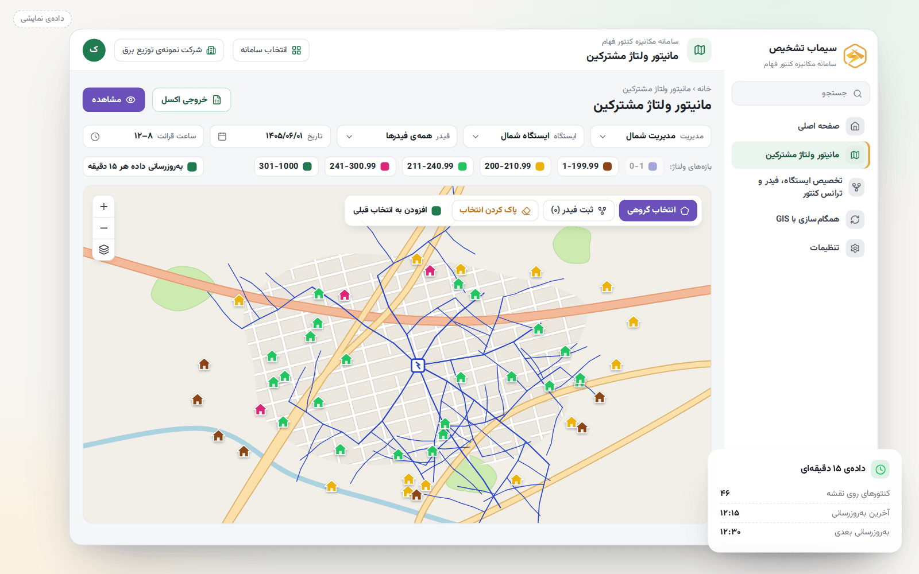The image size is (919, 574).
Task: Toggle the 211-240.99 voltage range filter
Action: [437, 166]
